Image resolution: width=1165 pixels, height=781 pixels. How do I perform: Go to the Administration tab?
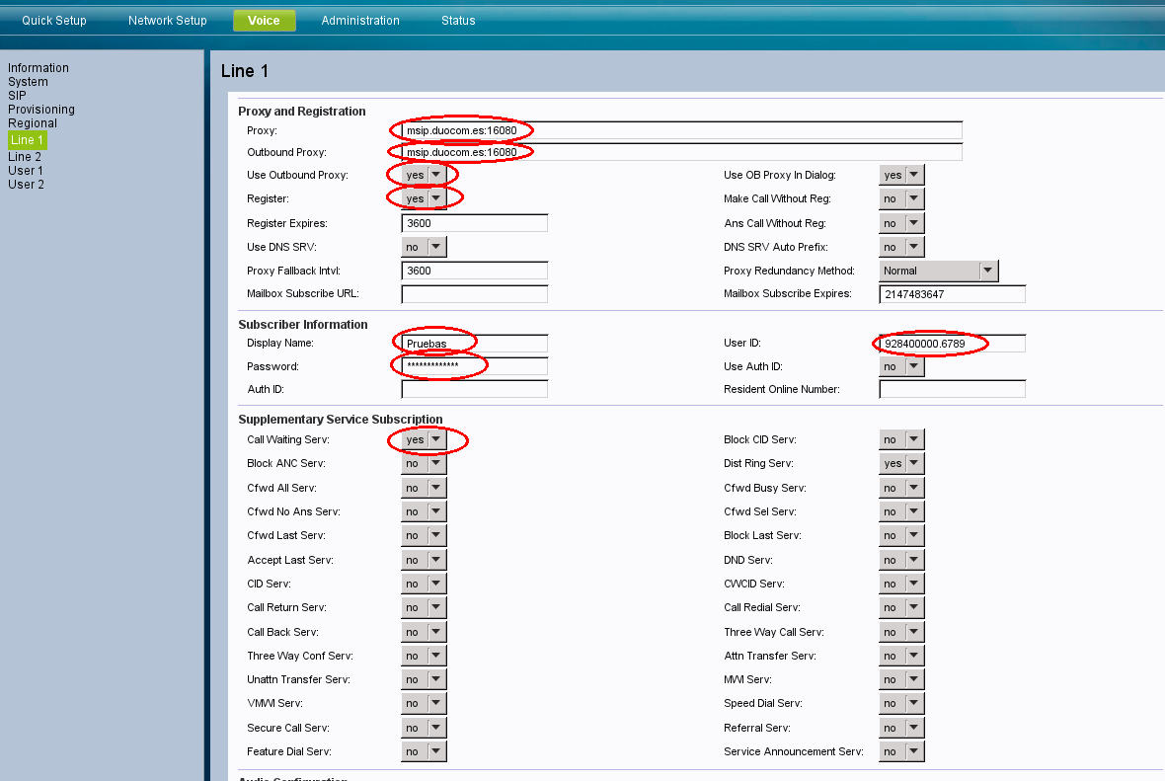tap(360, 21)
